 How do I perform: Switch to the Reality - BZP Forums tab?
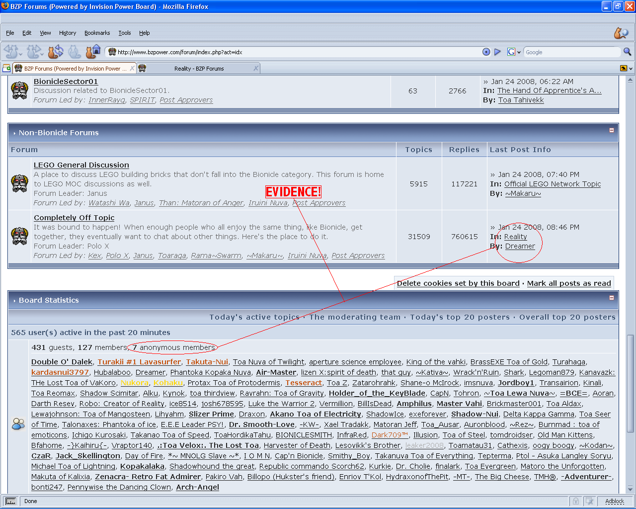coord(199,69)
